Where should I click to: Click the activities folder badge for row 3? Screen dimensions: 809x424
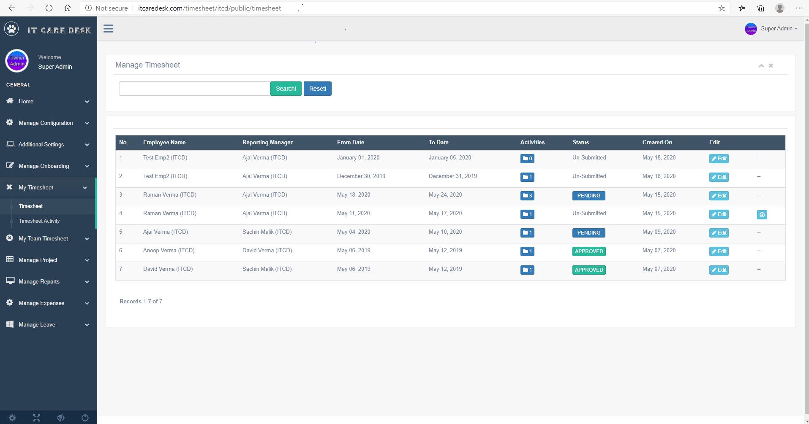pyautogui.click(x=527, y=196)
